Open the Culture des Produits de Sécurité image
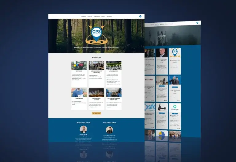 click(x=114, y=93)
